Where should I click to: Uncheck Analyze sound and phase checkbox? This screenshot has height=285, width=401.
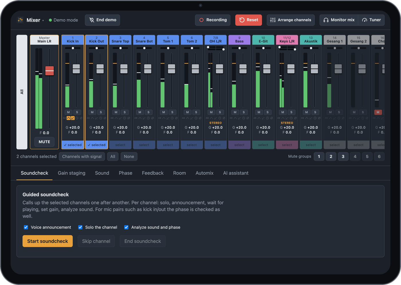[126, 227]
